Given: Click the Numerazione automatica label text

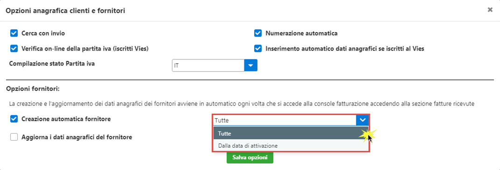Looking at the screenshot, I should click(x=301, y=33).
